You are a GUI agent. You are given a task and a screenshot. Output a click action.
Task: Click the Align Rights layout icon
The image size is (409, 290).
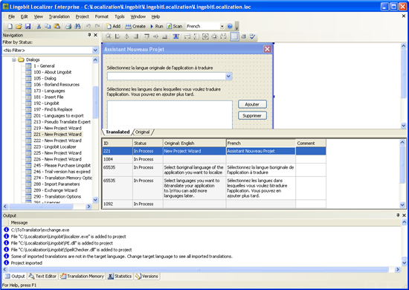click(136, 36)
